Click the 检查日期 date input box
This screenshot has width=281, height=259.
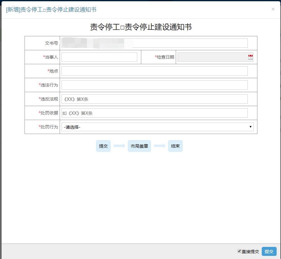coord(212,57)
